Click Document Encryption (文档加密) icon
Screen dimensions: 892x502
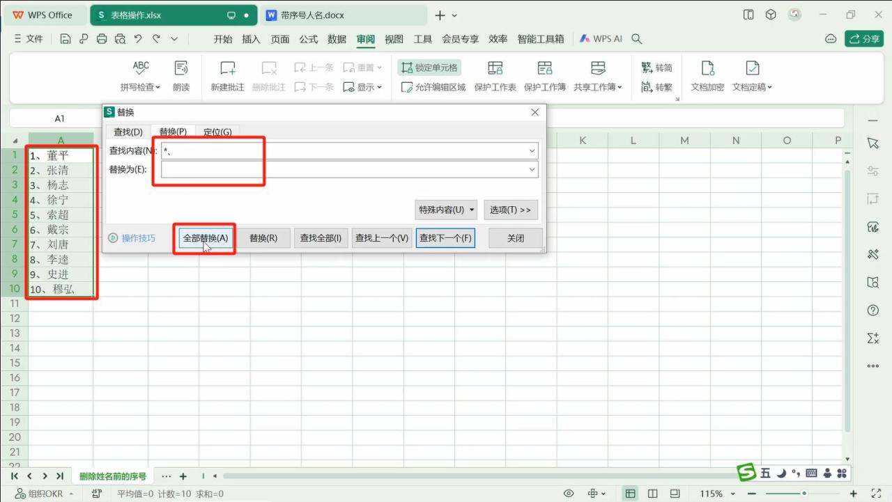[x=707, y=68]
